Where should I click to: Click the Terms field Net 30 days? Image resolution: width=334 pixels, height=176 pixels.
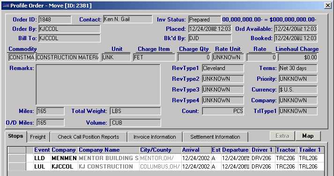(x=298, y=68)
